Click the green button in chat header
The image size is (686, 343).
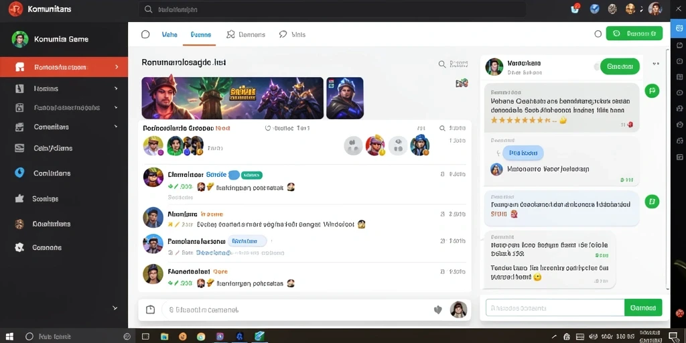[x=620, y=66]
